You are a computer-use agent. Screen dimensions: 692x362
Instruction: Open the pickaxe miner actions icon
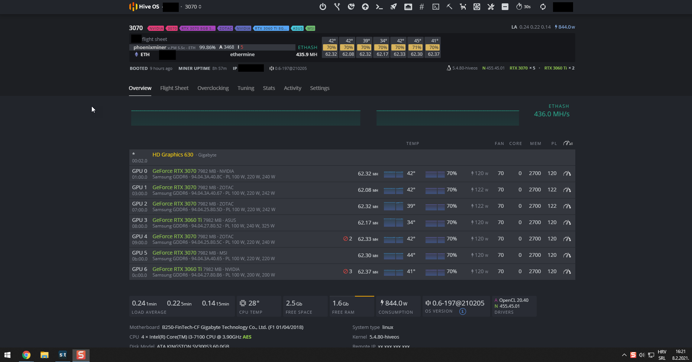click(x=449, y=7)
